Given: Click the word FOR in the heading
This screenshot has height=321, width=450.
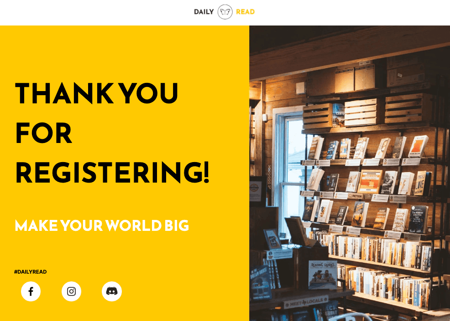Looking at the screenshot, I should tap(43, 133).
